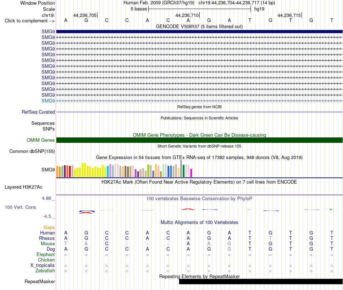Click 'Click to complement -->' to complement bases
Image resolution: width=343 pixels, height=290 pixels.
(x=30, y=21)
